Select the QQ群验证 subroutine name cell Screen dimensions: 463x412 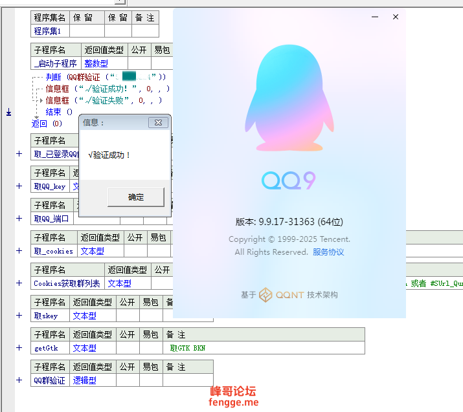click(50, 381)
